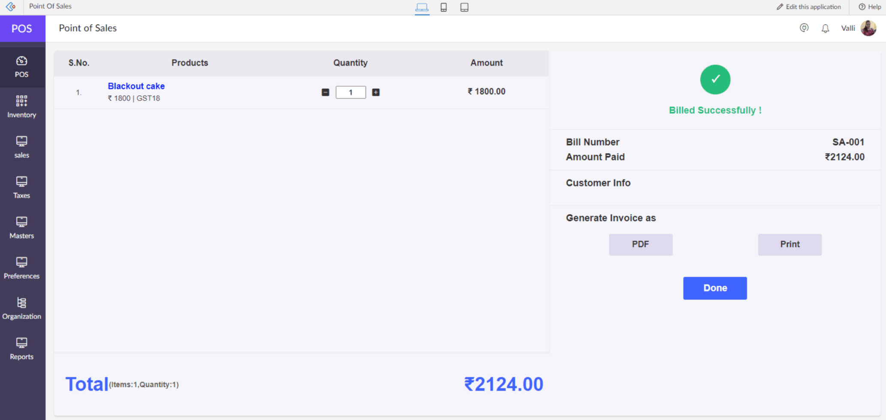Open the Help menu

[869, 7]
